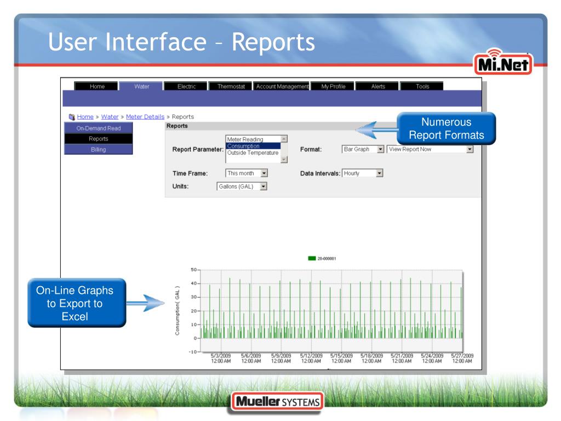This screenshot has width=561, height=421.
Task: Follow the Water breadcrumb link
Action: [x=110, y=117]
